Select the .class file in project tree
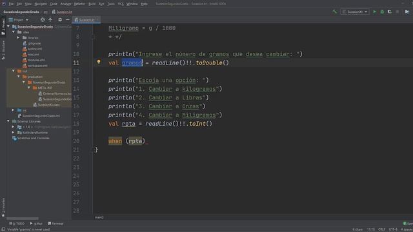Image resolution: width=413 pixels, height=232 pixels. [46, 104]
